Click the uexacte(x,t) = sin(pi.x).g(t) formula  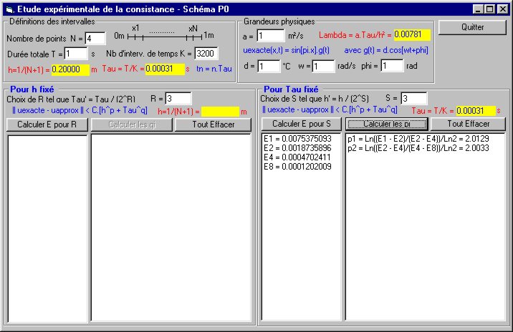287,51
